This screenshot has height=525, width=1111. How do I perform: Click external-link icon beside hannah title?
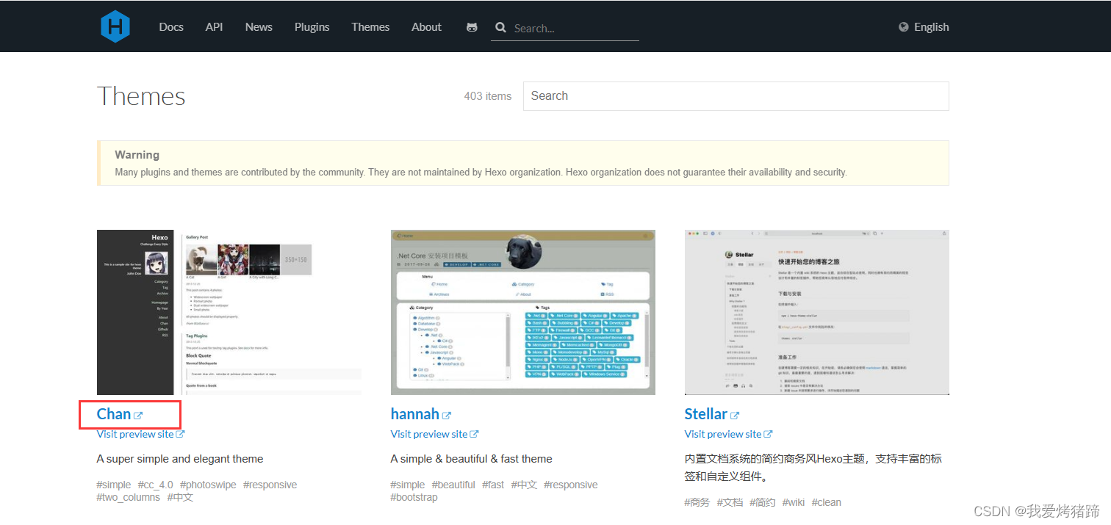447,416
